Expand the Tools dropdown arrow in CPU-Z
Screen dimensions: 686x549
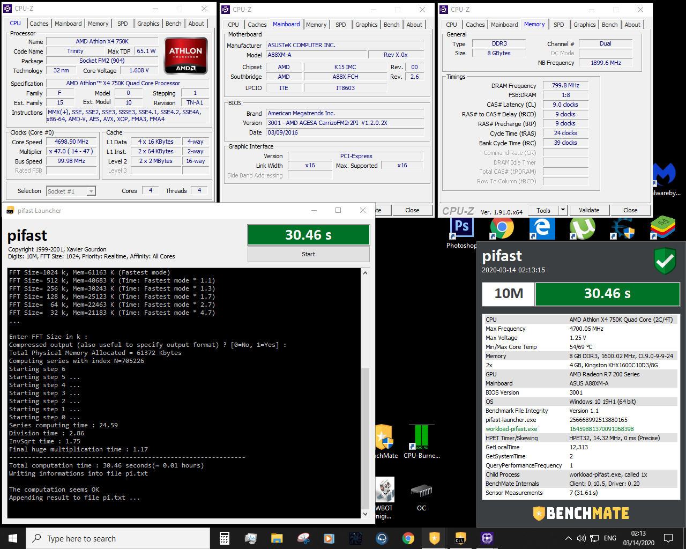click(x=563, y=210)
